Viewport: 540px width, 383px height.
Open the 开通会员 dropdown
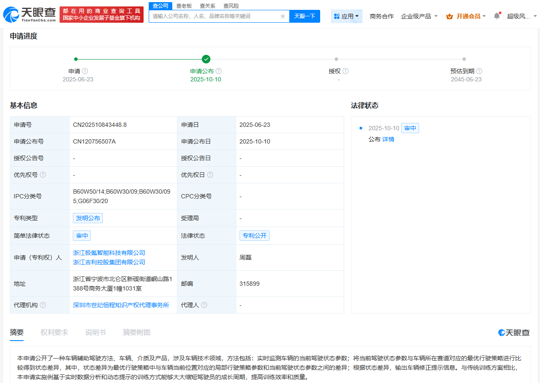click(466, 16)
